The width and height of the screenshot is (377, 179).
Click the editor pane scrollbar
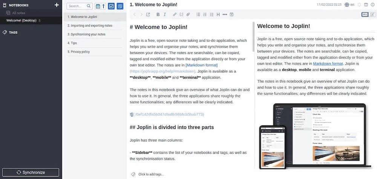point(253,37)
